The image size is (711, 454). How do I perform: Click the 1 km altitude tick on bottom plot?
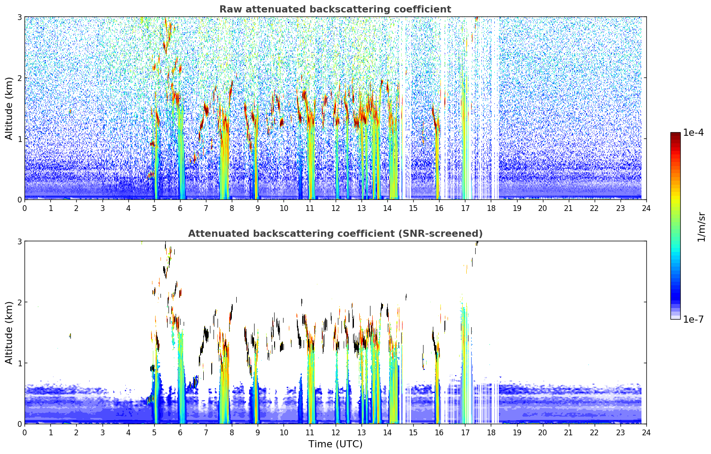point(20,363)
